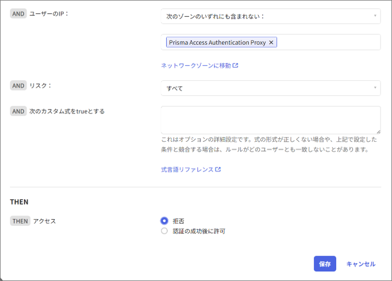Viewport: 392px width, 281px height.
Task: Expand the リスク dropdown showing すべて
Action: tap(270, 88)
